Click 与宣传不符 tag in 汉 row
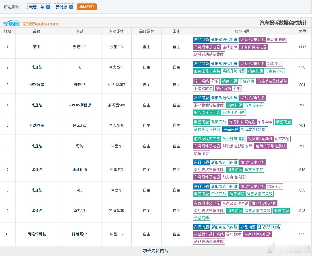313x256 pixels. click(274, 71)
